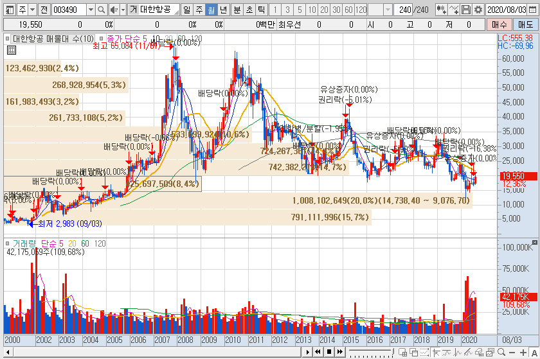Select the 일 daily period
Viewport: 540px width, 359px height.
[187, 10]
